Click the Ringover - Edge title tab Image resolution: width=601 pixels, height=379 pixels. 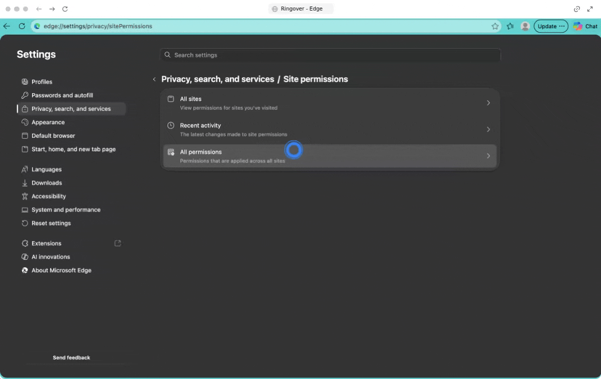300,9
